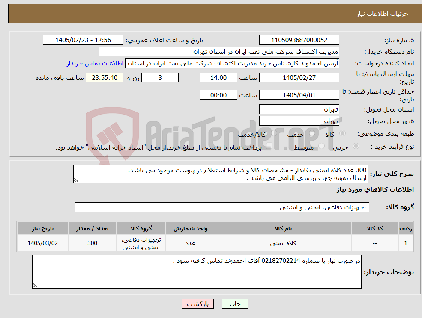Click the remaining time field 23:55:40
The height and width of the screenshot is (318, 422).
[105, 78]
